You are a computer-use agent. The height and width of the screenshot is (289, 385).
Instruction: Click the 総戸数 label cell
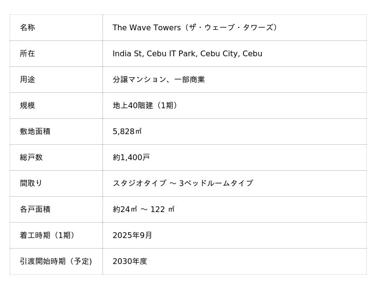click(x=31, y=158)
